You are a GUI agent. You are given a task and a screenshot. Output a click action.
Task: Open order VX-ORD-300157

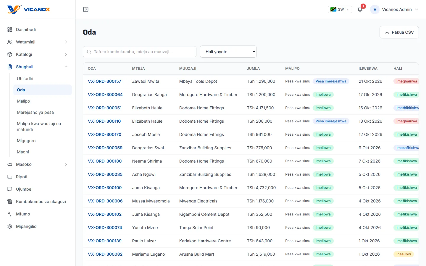click(104, 81)
